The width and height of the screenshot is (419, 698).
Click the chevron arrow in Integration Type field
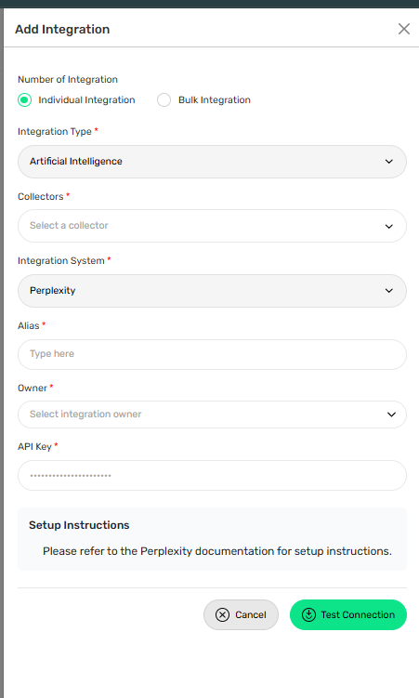coord(388,162)
